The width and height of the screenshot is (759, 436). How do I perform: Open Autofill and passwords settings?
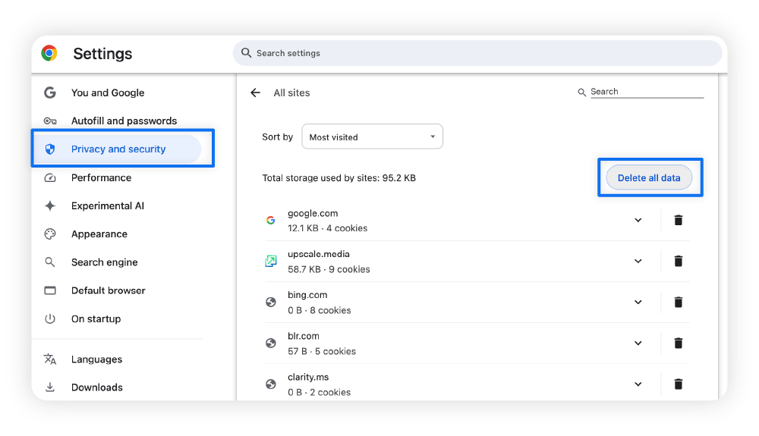(x=124, y=121)
